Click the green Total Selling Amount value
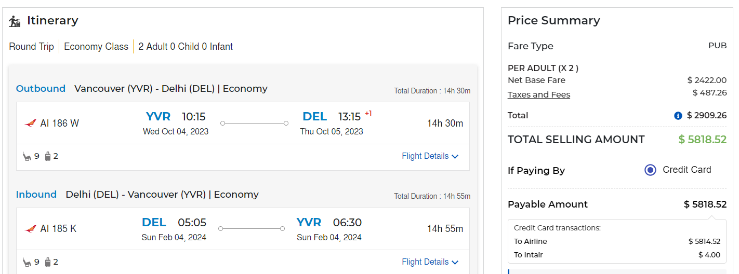 [702, 140]
